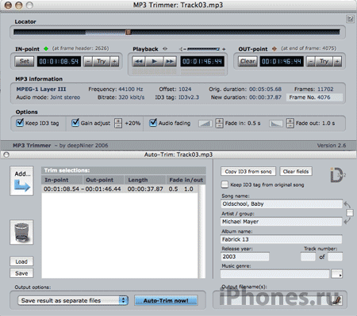Click IN-point minus button
Screen dimensions: 357x316
point(88,62)
